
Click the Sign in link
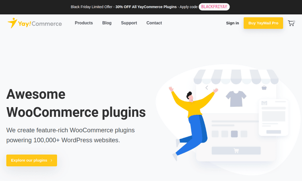(x=232, y=23)
